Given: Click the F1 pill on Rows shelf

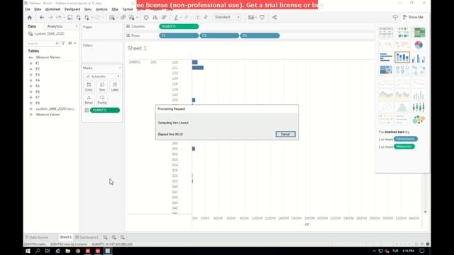Looking at the screenshot, I should (179, 35).
